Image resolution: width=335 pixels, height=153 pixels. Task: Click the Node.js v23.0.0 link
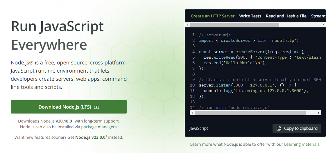[x=91, y=137]
